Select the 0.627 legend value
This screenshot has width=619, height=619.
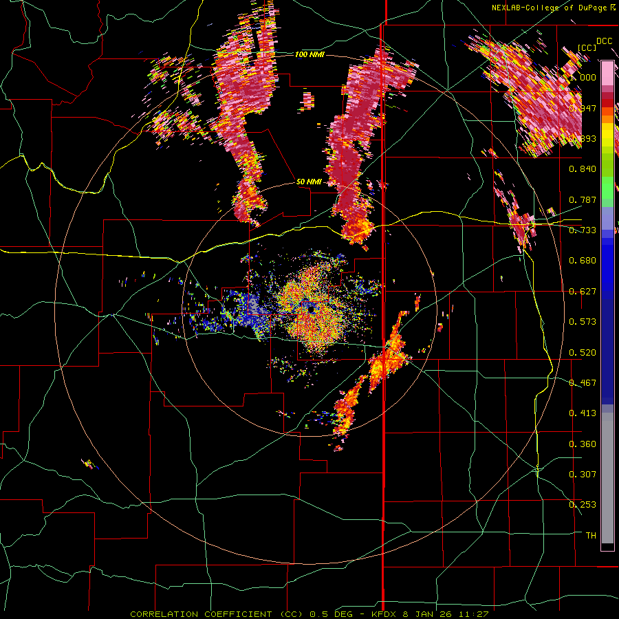[x=583, y=292]
